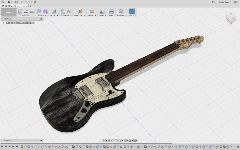Viewport: 240px width, 150px height.
Task: Collapse the BROWSER panel arrow
Action: pos(2,19)
